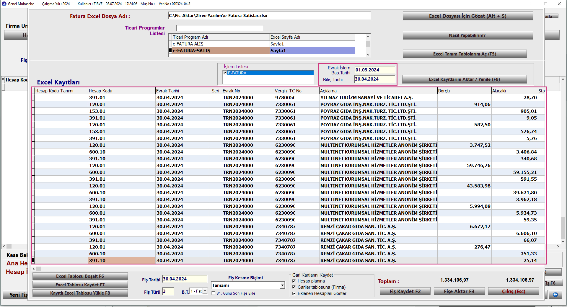
Task: Open the Nasıl Yapabilirim? help button
Action: [467, 35]
